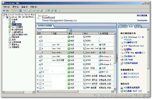Viewport: 152px width, 99px height.
Task: Click 发布非 Web 服务器协议 link
Action: click(134, 53)
